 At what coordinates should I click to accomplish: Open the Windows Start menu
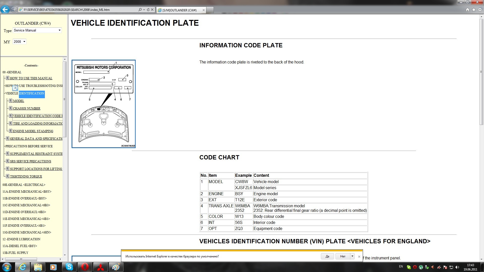pos(7,267)
